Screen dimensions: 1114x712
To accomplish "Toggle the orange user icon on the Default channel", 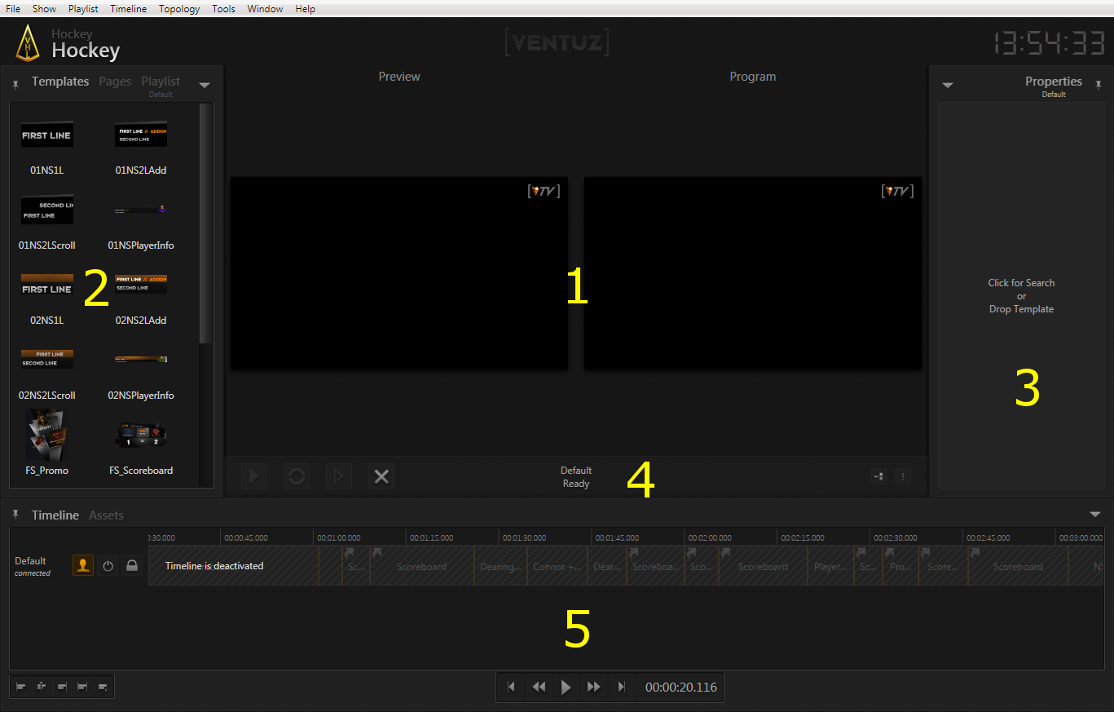I will tap(83, 565).
